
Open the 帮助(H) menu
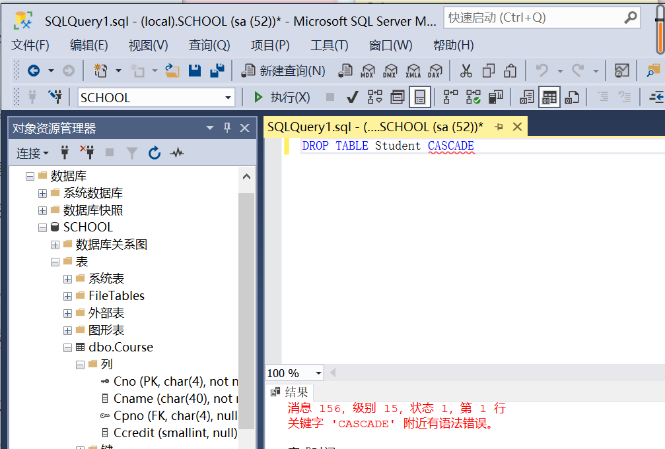tap(454, 45)
